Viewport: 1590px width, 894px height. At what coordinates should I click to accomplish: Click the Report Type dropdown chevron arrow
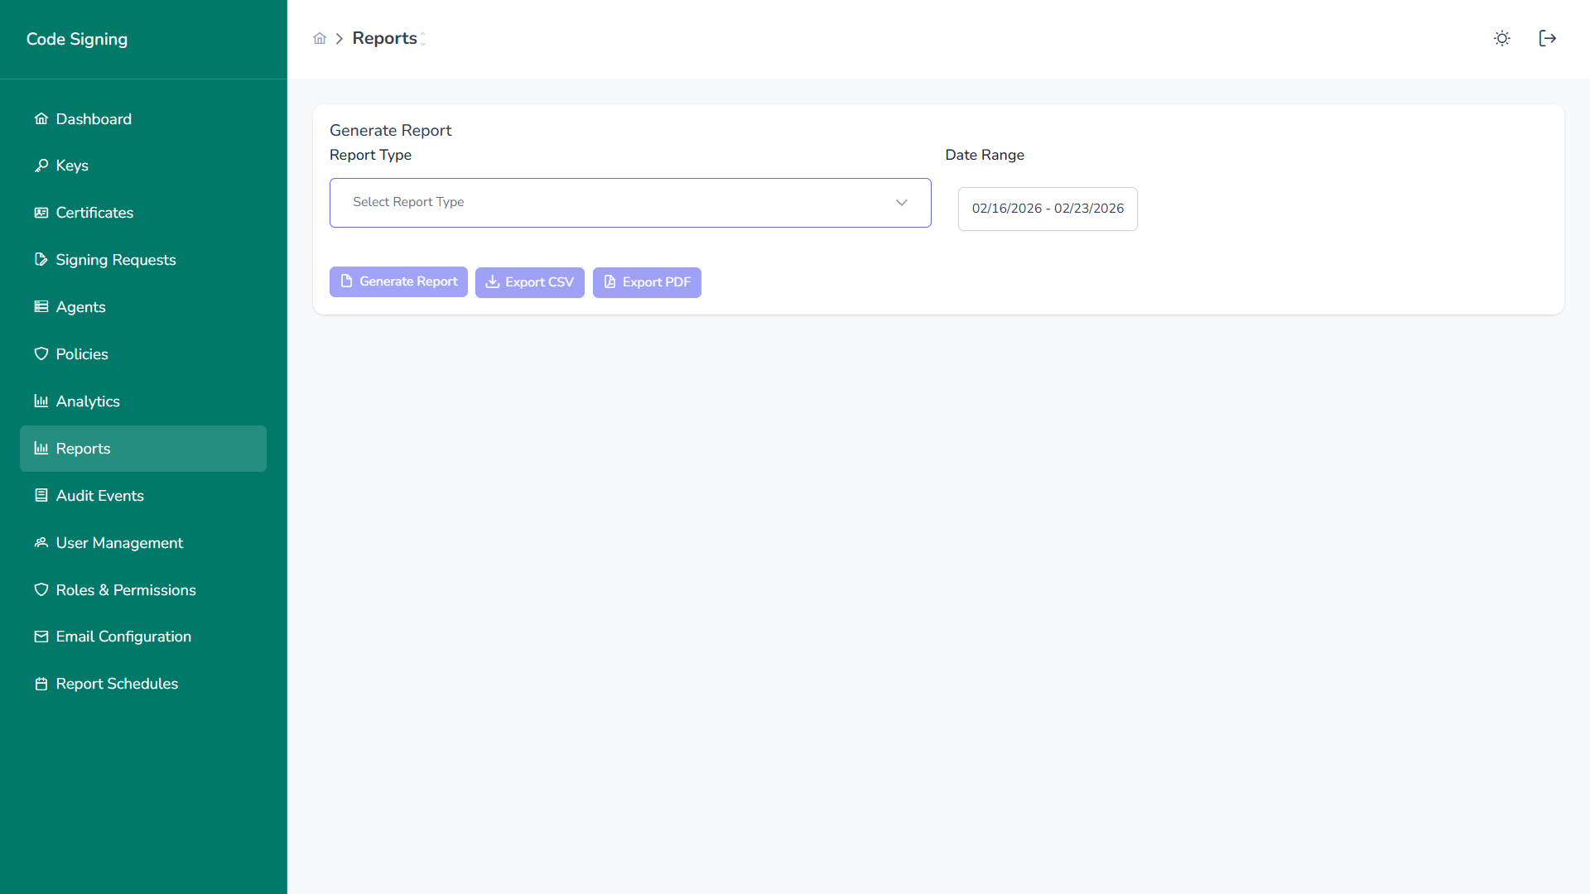(901, 202)
